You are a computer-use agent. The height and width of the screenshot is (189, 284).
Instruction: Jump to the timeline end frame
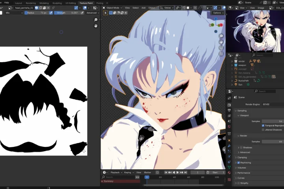(185, 172)
